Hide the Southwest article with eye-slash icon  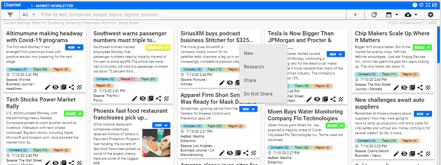(142, 98)
